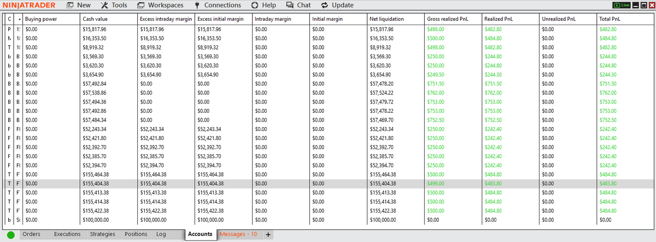Click the Initial margin column header
This screenshot has width=656, height=242.
[338, 19]
